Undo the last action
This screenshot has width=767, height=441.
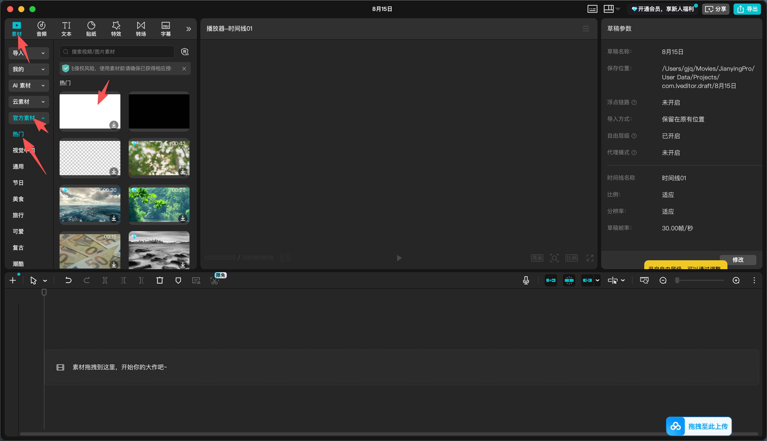[68, 281]
